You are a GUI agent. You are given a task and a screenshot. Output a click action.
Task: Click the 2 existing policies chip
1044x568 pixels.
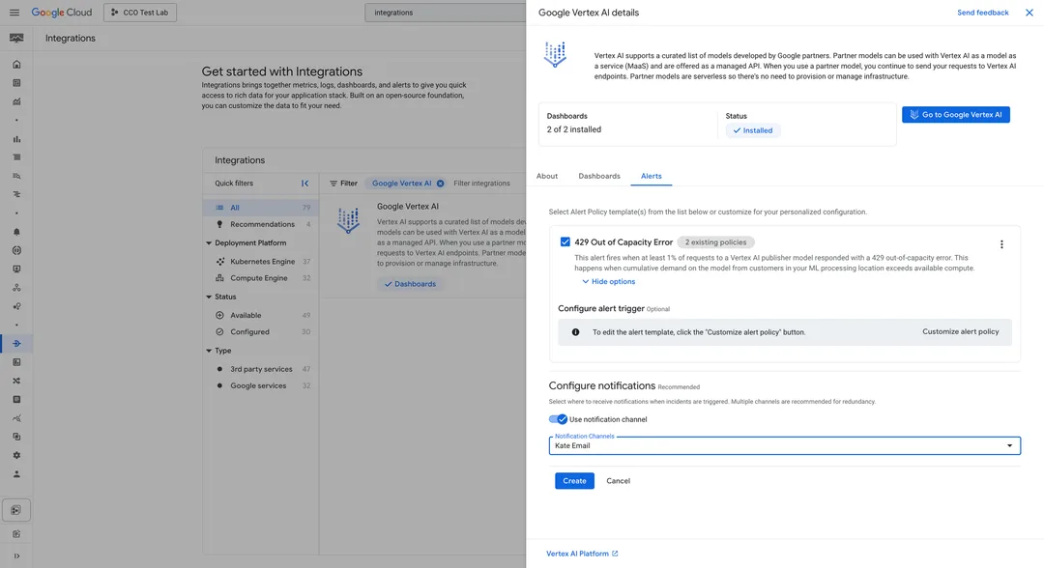[x=715, y=242]
